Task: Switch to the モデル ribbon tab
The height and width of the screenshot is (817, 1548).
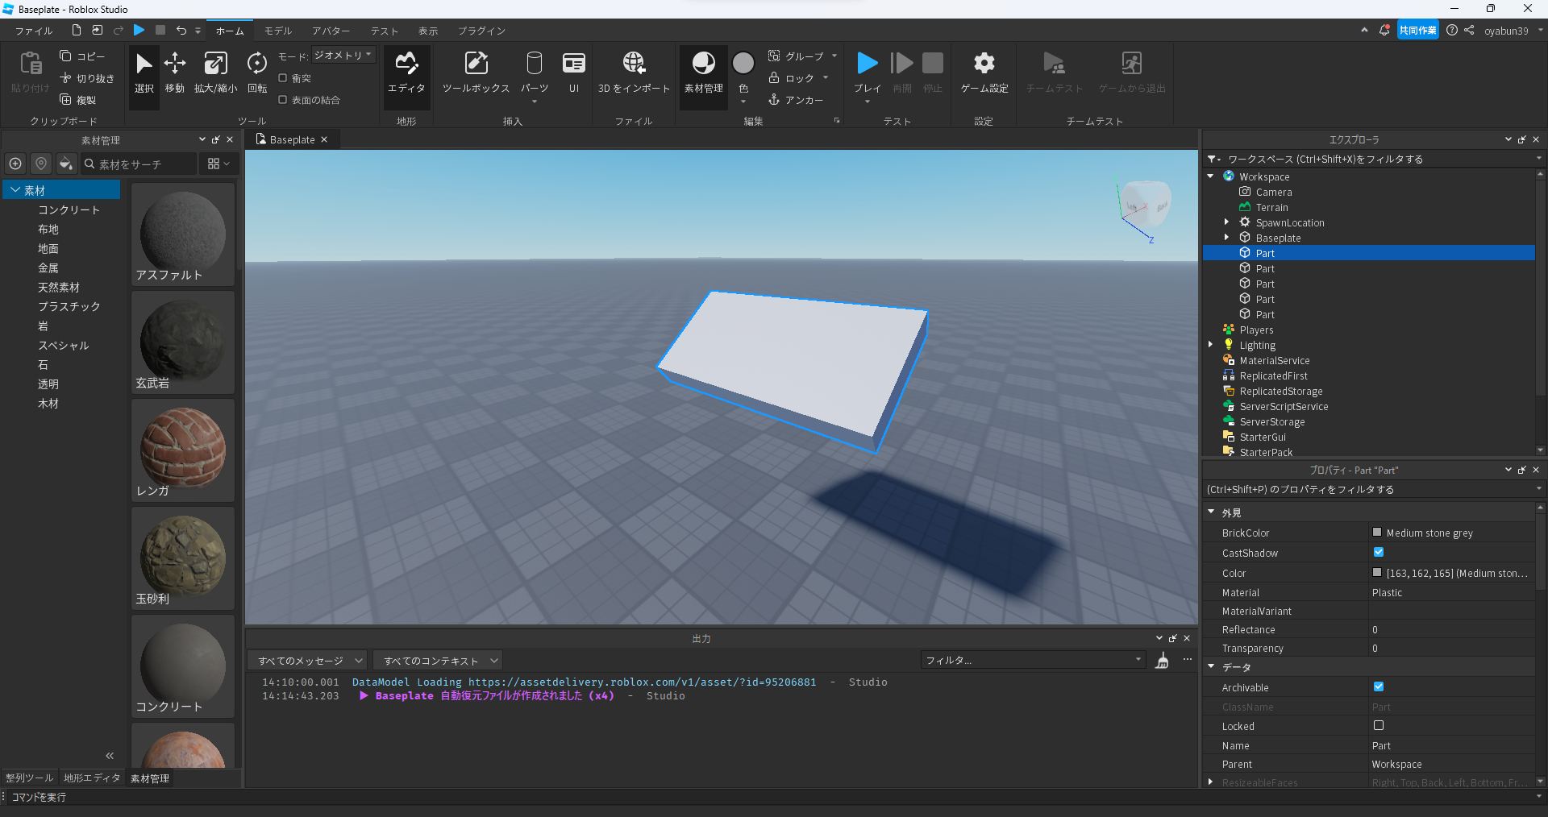Action: point(278,31)
